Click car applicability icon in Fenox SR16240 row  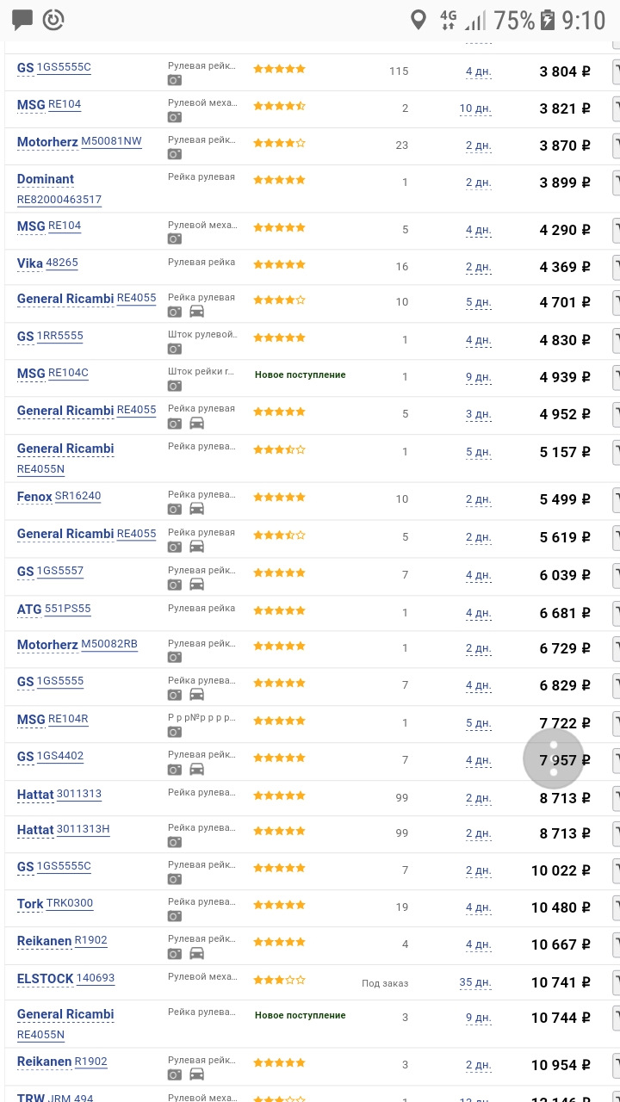[196, 509]
